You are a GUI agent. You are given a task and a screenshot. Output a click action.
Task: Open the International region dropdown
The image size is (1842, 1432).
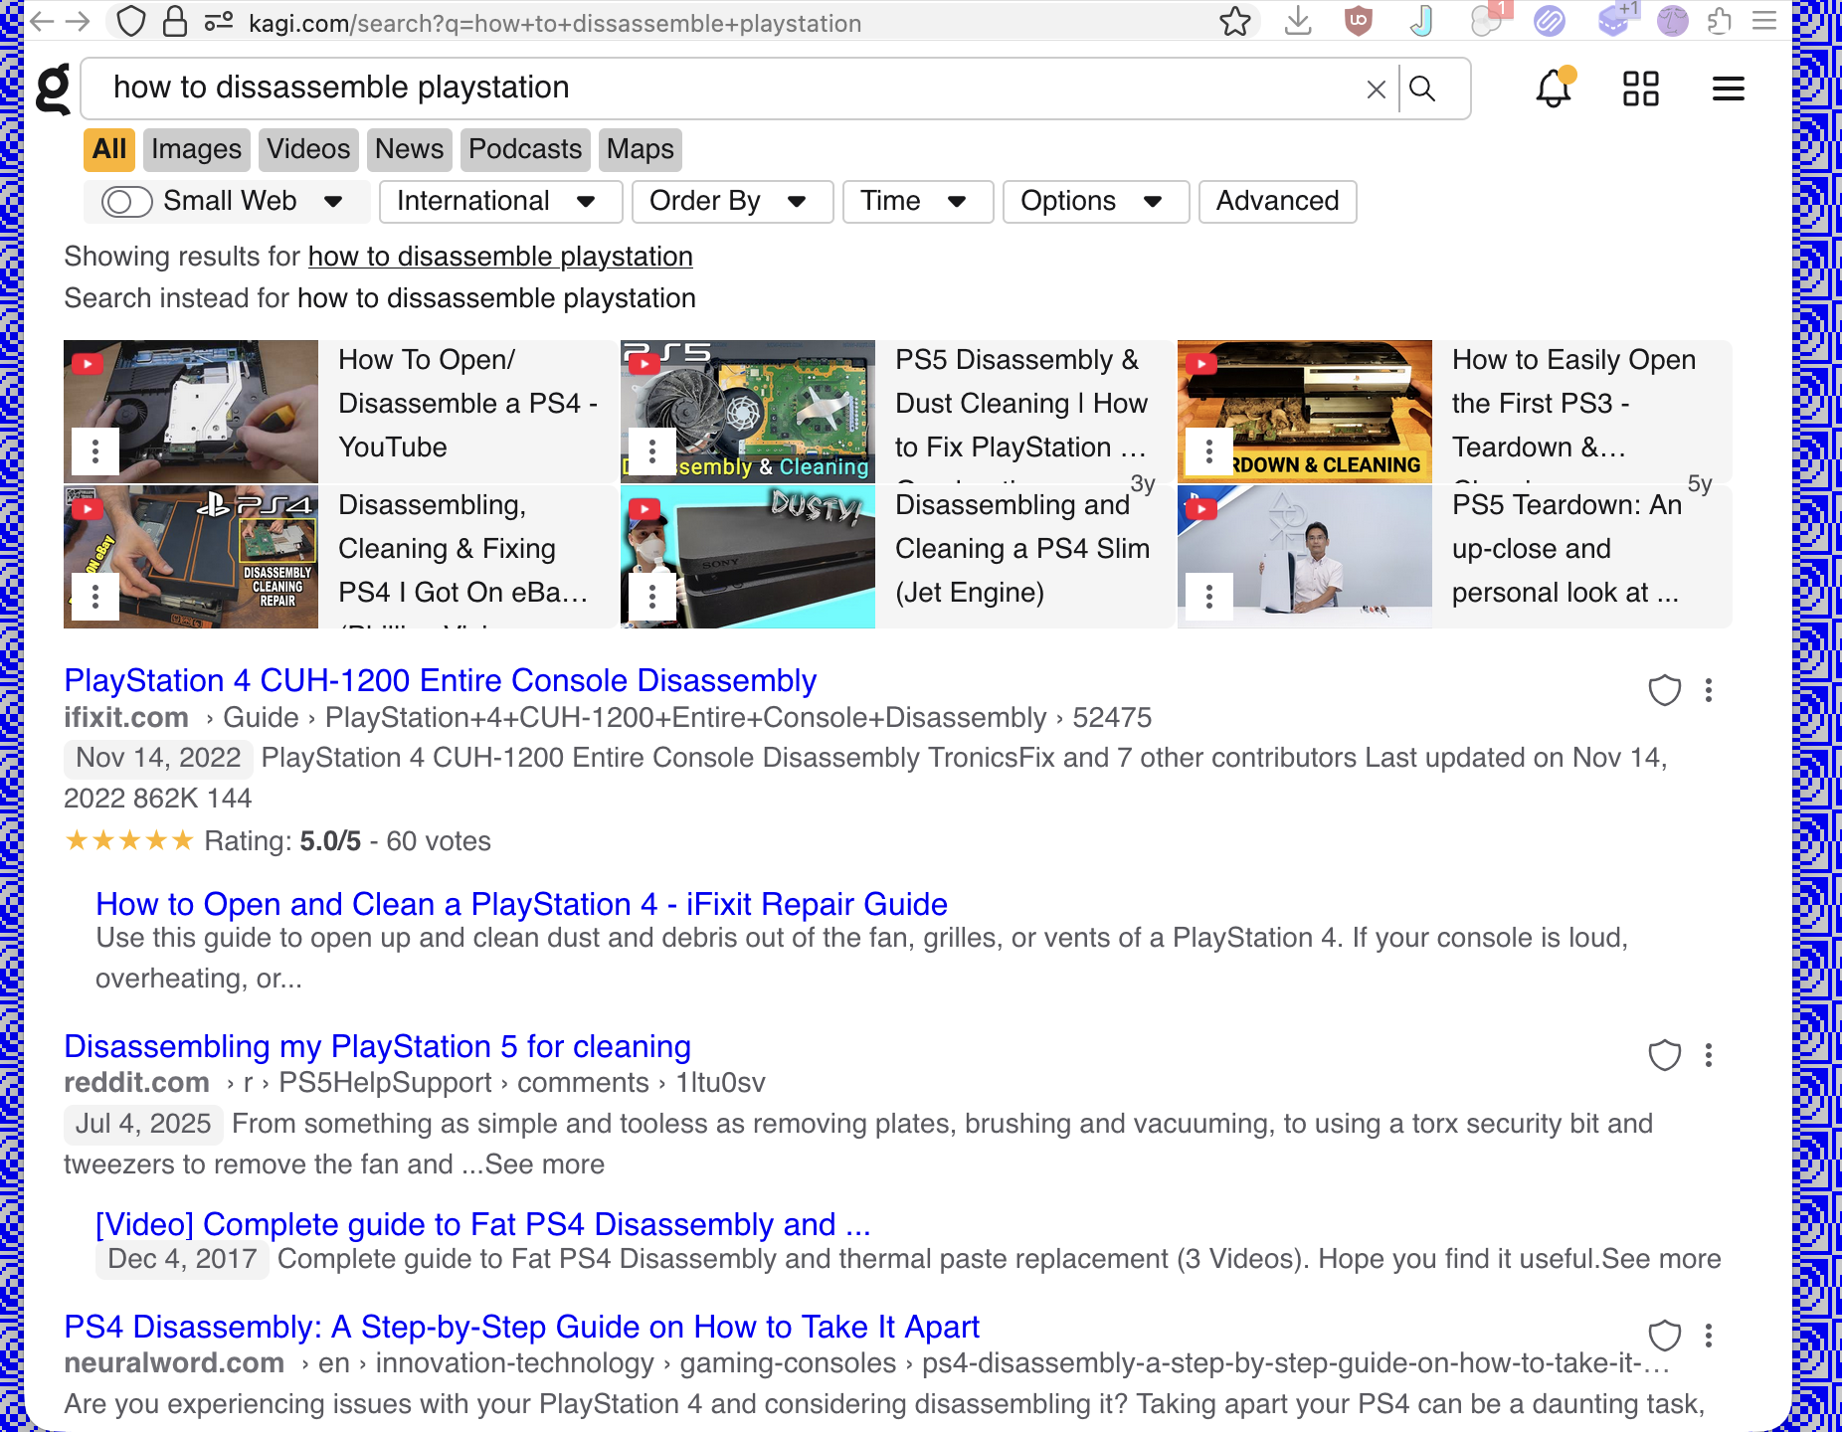point(500,201)
